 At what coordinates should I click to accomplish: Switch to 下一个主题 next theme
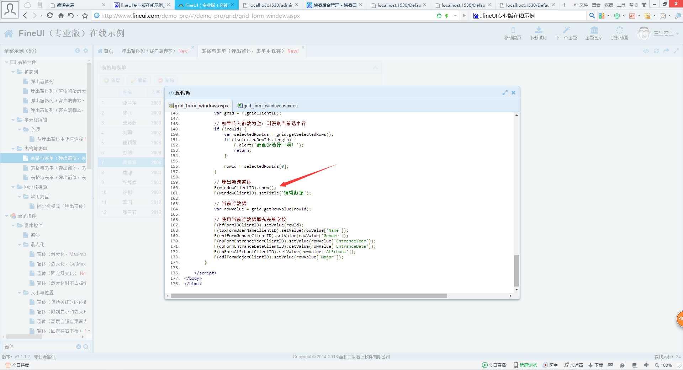pyautogui.click(x=566, y=33)
